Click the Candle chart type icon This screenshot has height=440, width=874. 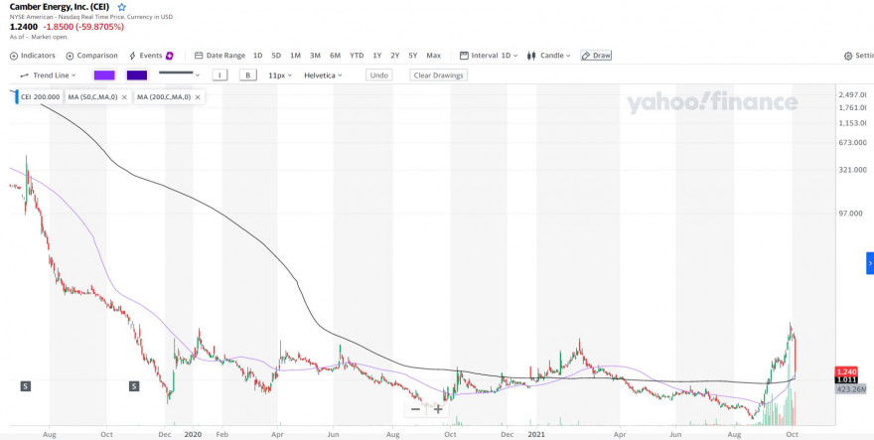(531, 56)
